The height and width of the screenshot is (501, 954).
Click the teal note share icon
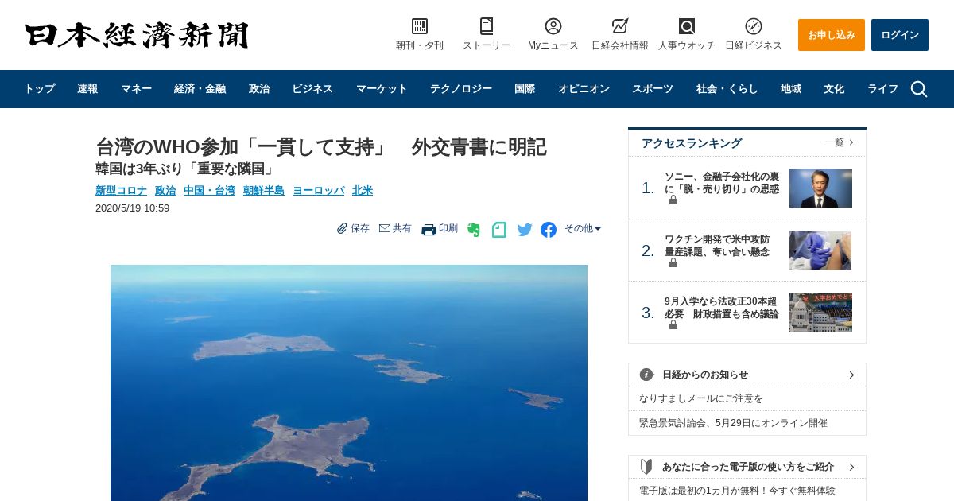coord(499,230)
